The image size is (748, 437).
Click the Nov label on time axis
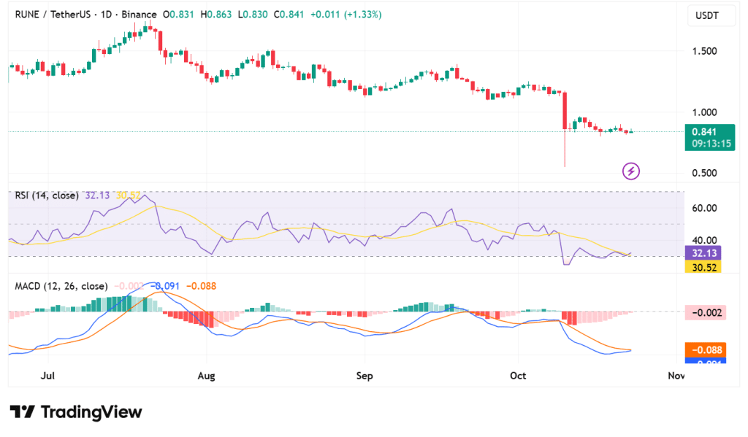pyautogui.click(x=676, y=376)
